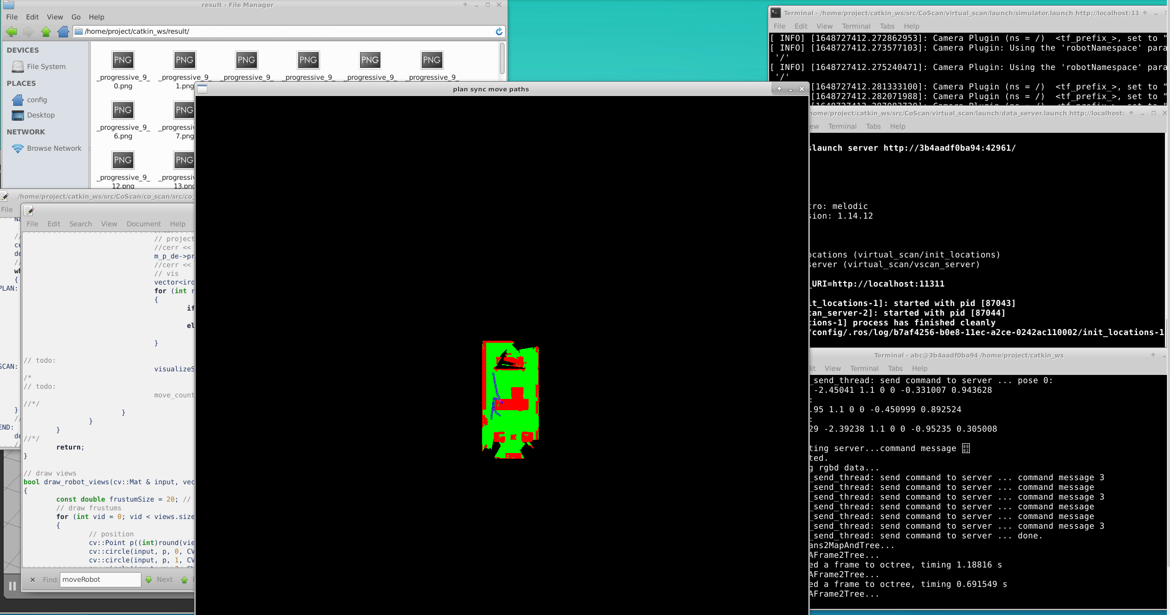Close the find bar with the X button
Image resolution: width=1170 pixels, height=615 pixels.
pos(33,580)
